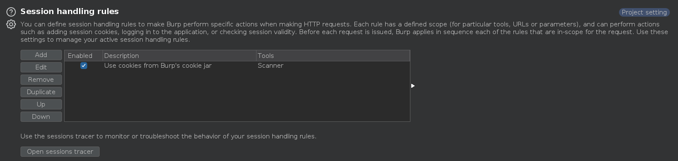Click the Session handling rules heading

(70, 11)
